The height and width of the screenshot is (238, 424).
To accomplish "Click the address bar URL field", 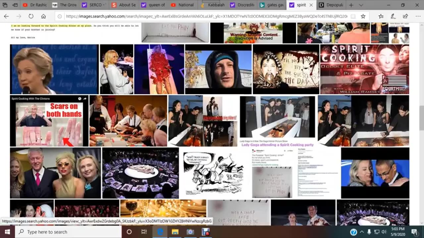I will point(206,16).
